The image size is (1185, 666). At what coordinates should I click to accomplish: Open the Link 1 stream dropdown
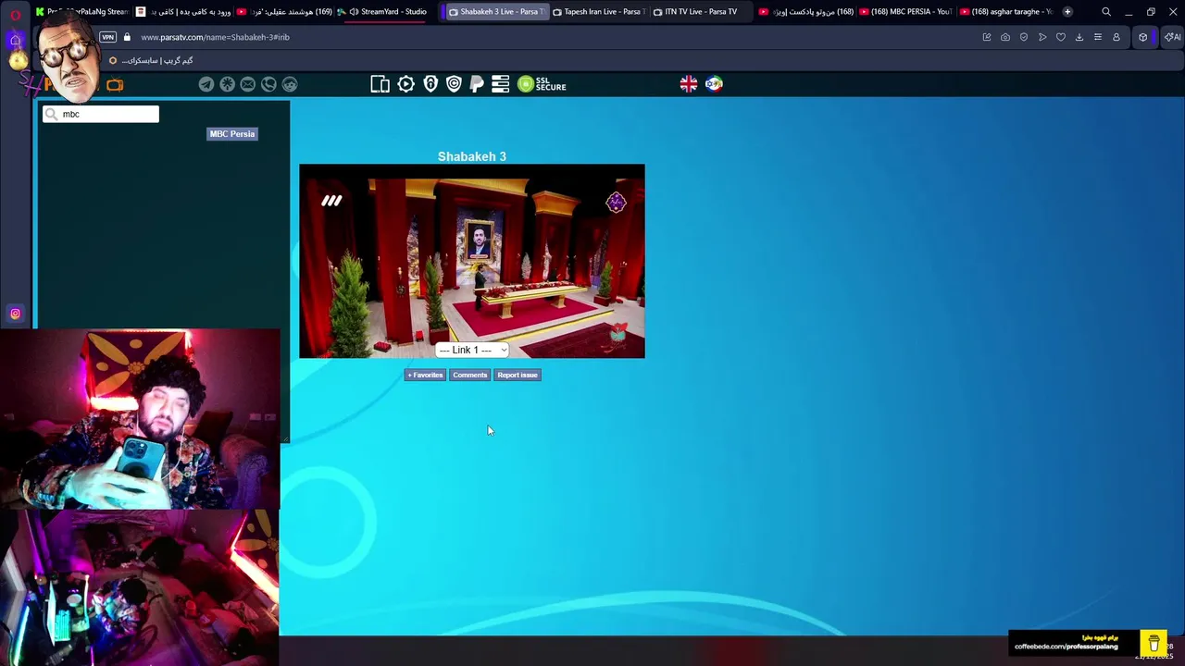(x=472, y=350)
